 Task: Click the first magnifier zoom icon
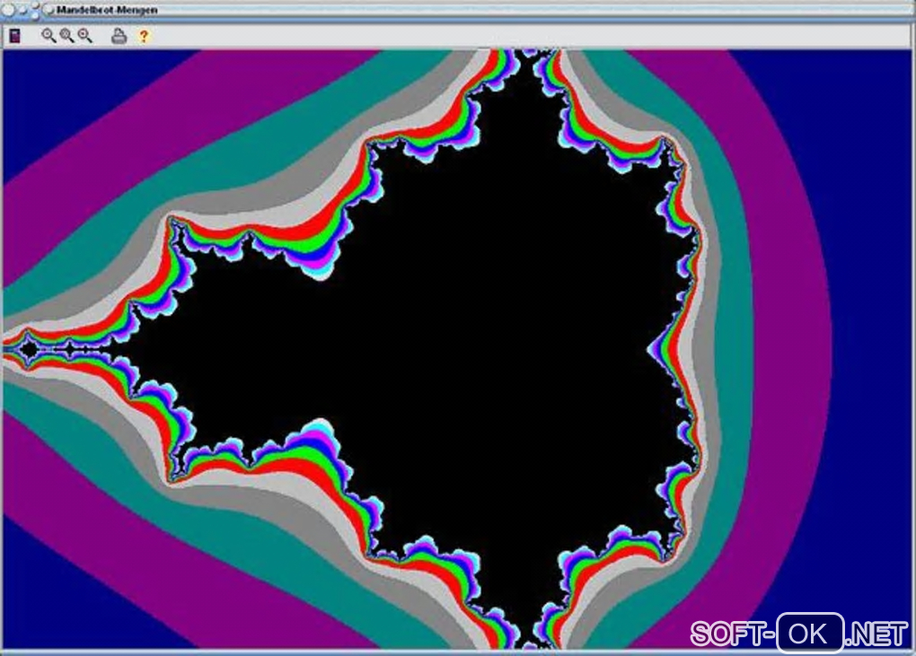[x=48, y=36]
